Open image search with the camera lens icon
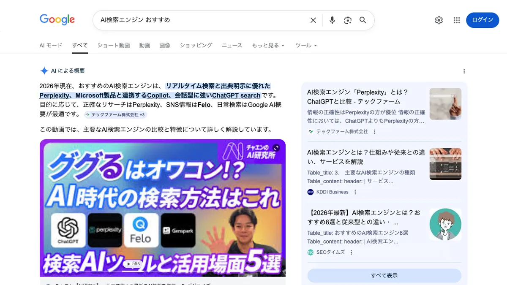 coord(348,20)
